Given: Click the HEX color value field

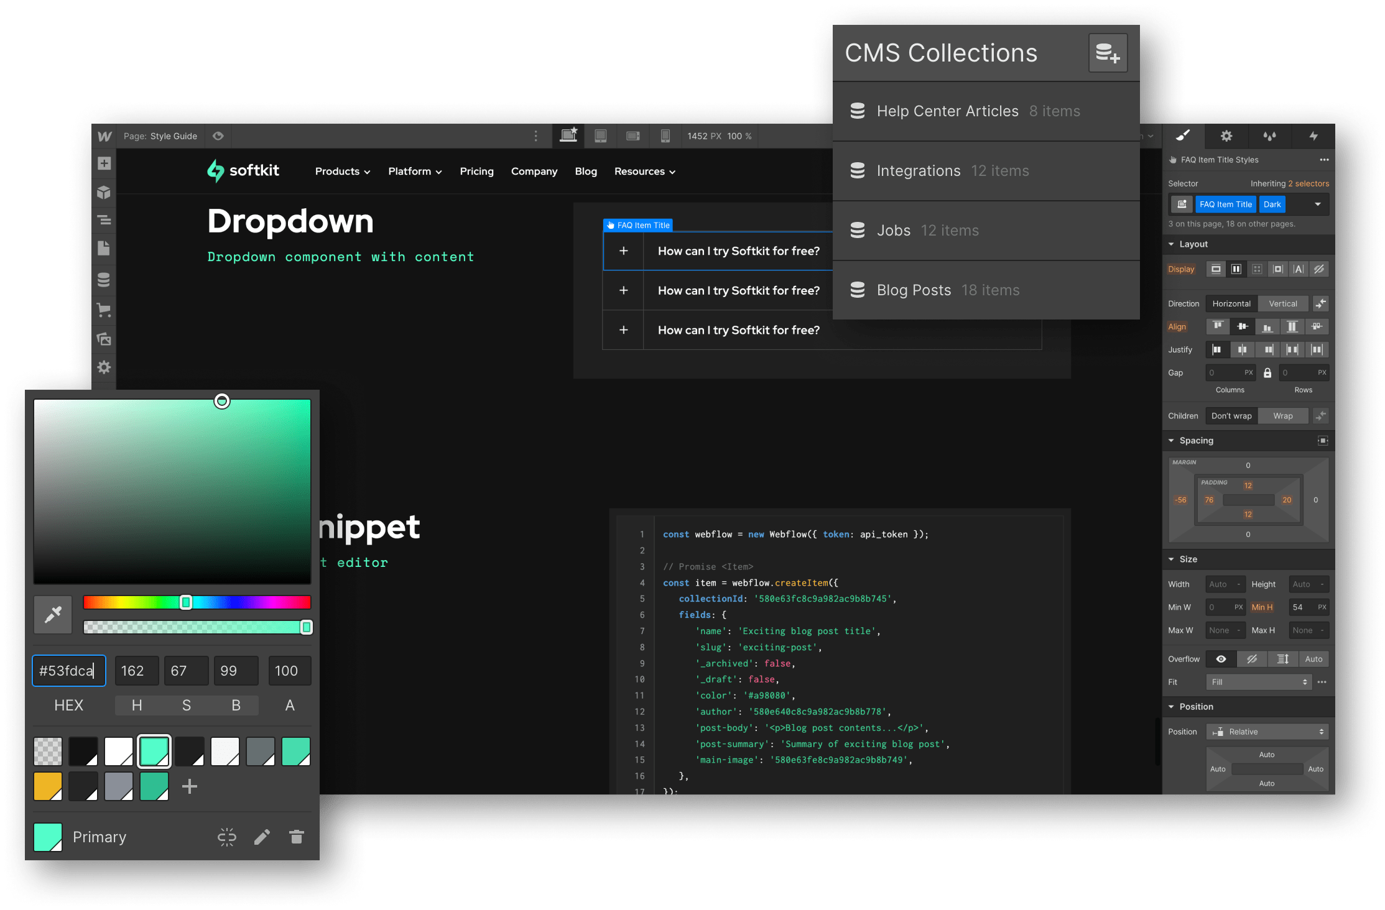Looking at the screenshot, I should (68, 671).
